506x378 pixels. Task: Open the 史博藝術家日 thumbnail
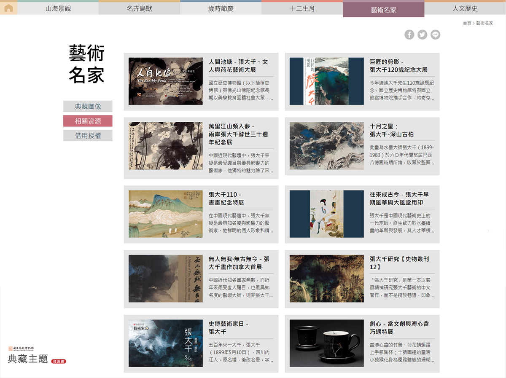(x=166, y=343)
